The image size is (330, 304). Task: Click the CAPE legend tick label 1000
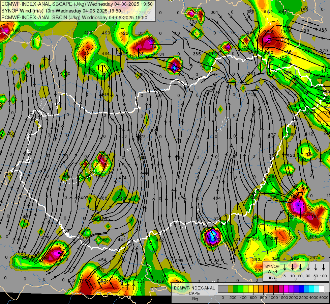pos(273,298)
